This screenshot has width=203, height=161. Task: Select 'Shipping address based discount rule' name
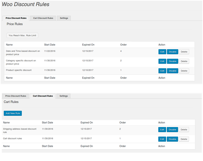[20, 131]
